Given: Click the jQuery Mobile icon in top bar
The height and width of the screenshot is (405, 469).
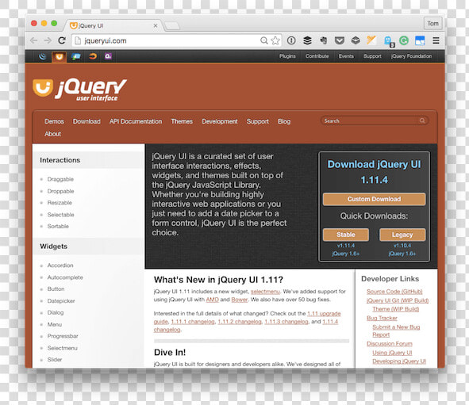Looking at the screenshot, I should pos(76,56).
